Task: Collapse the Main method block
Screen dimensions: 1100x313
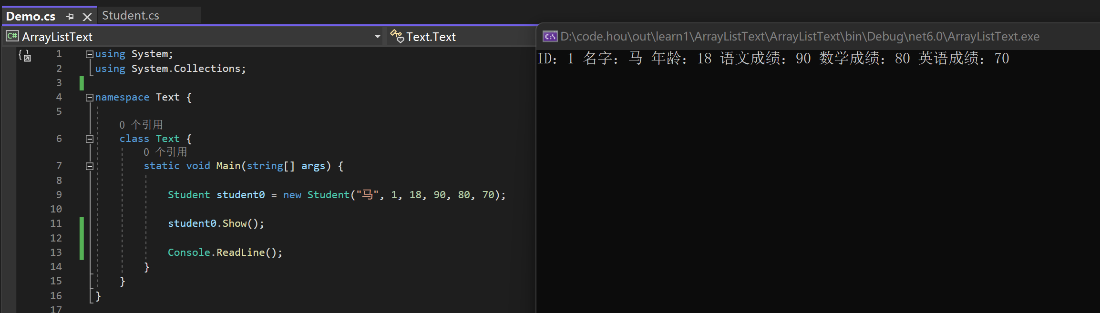Action: pyautogui.click(x=89, y=166)
